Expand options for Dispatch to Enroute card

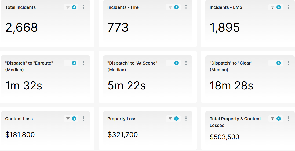pos(84,63)
